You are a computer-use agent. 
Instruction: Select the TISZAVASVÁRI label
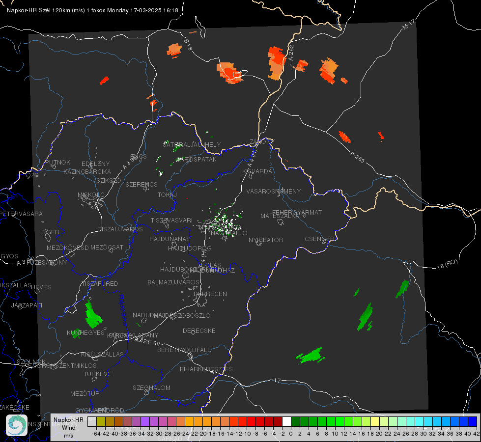172,220
